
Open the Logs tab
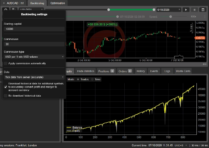tap(167, 71)
